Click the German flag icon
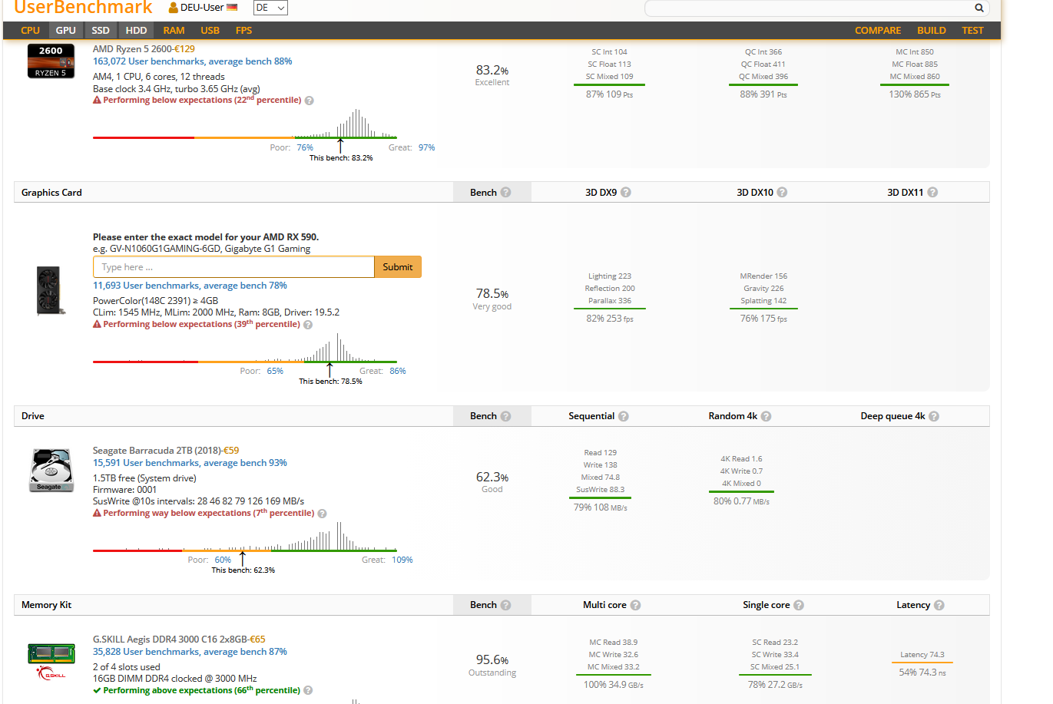 232,8
